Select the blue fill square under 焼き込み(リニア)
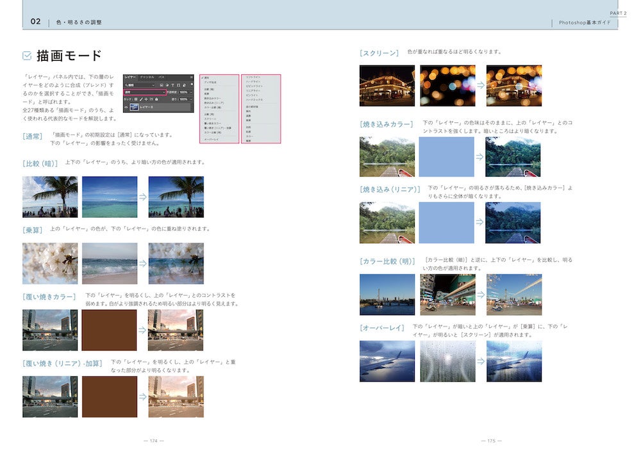Screen dimensions: 641x452 446,223
